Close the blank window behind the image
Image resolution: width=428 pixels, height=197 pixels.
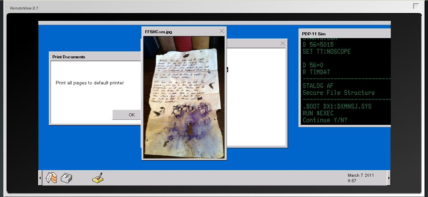[282, 43]
